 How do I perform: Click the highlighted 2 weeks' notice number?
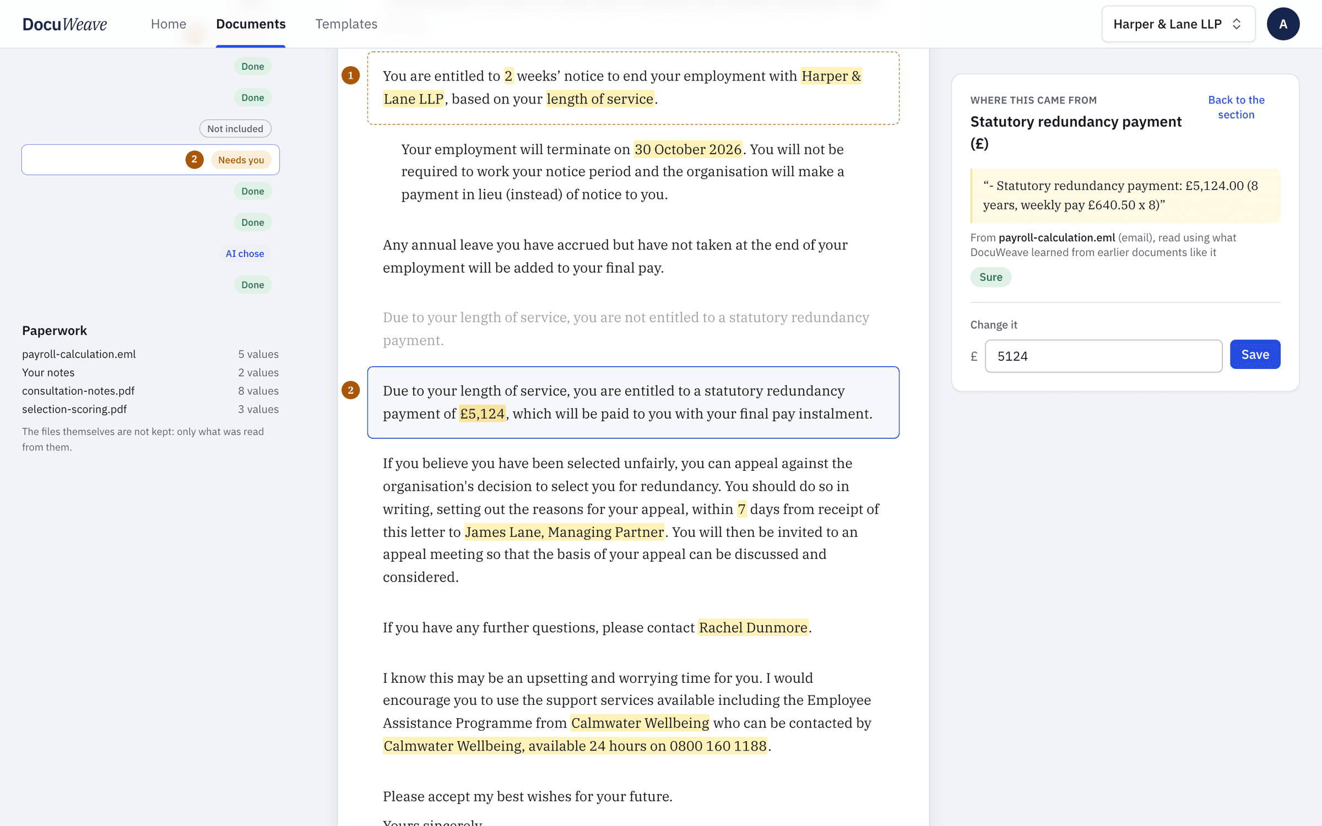508,75
